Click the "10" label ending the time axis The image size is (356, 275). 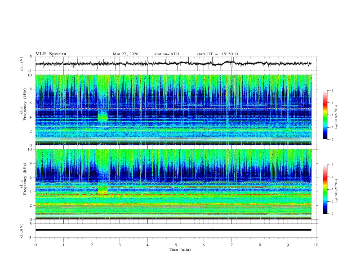point(316,245)
